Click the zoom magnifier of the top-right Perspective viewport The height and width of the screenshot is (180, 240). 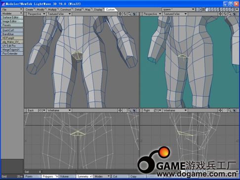tap(230, 14)
